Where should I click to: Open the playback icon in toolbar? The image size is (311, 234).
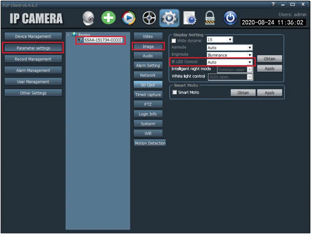point(129,18)
